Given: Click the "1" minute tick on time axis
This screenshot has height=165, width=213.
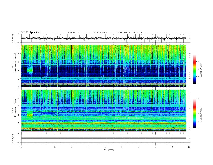Looking at the screenshot, I should 38,147.
